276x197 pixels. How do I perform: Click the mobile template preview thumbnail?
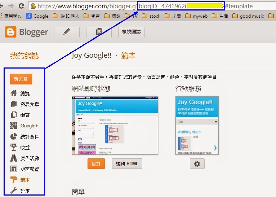pos(197,126)
